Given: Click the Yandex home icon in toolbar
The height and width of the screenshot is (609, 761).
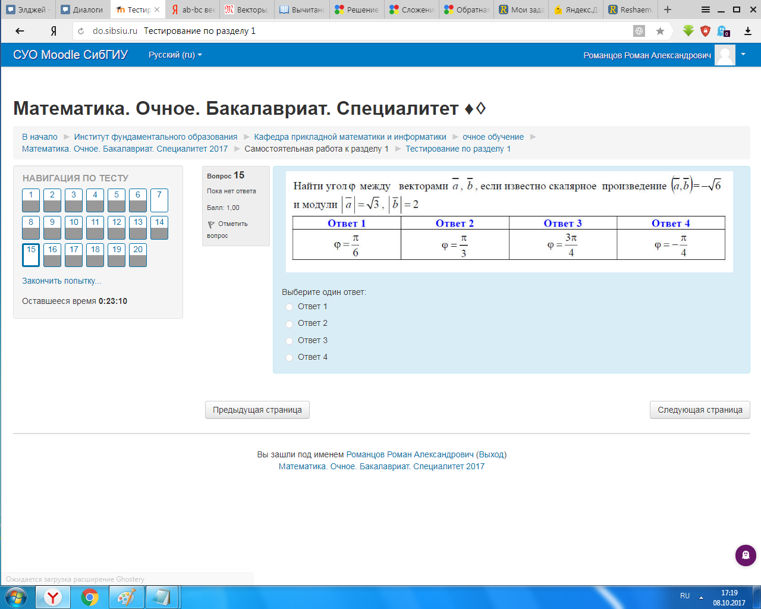Looking at the screenshot, I should click(x=54, y=31).
